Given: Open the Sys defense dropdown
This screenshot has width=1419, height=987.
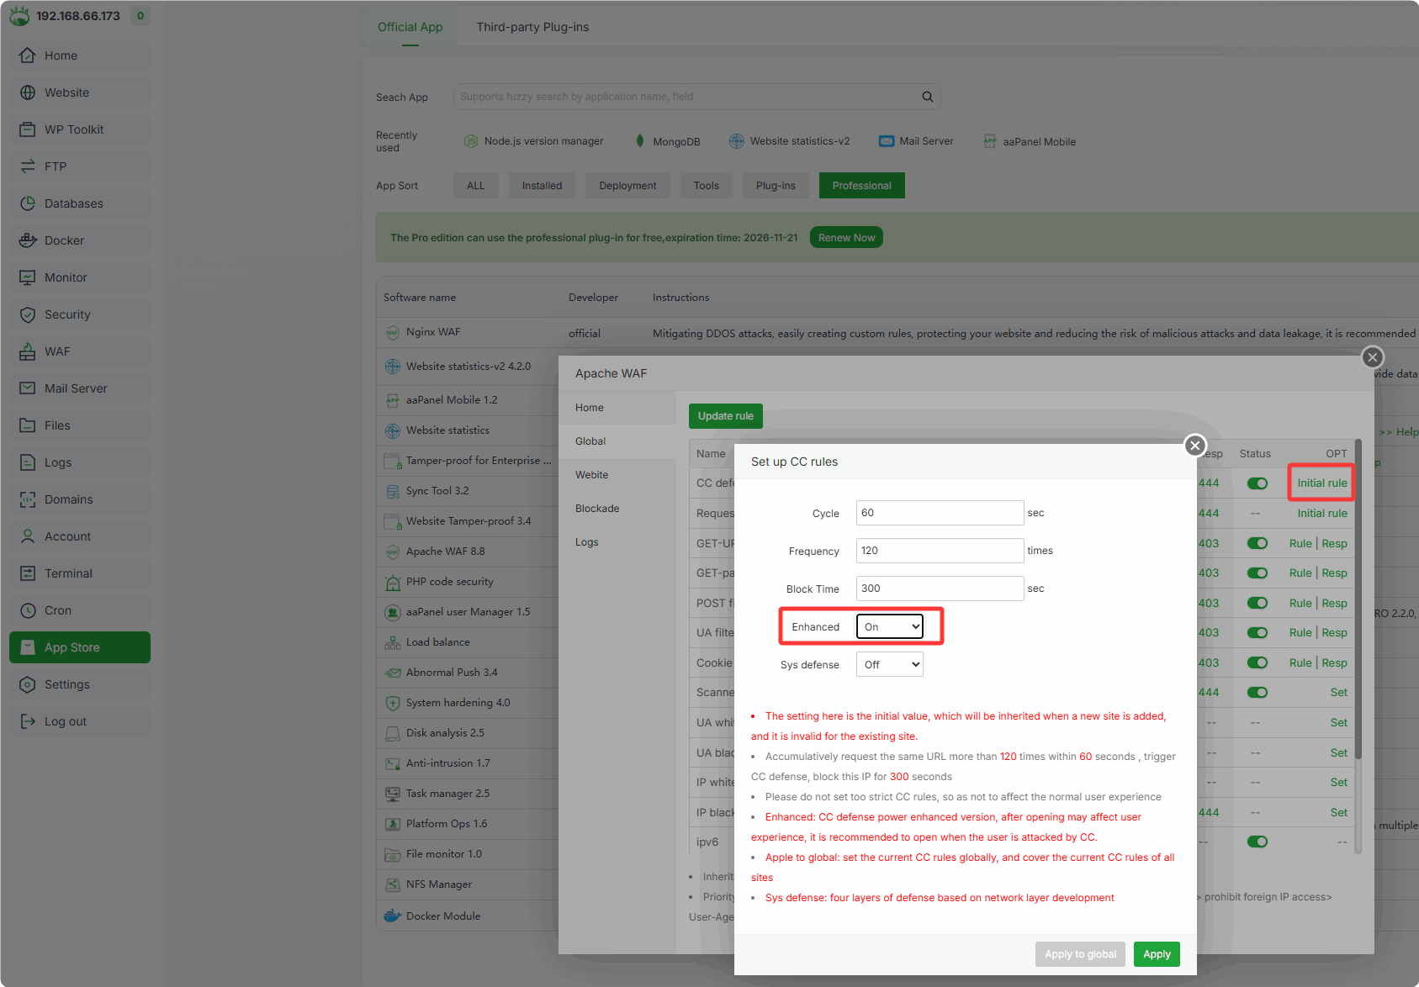Looking at the screenshot, I should tap(890, 664).
